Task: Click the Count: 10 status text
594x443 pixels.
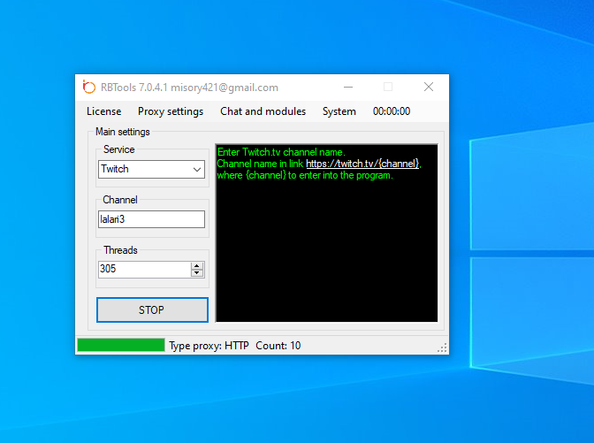Action: (x=278, y=346)
